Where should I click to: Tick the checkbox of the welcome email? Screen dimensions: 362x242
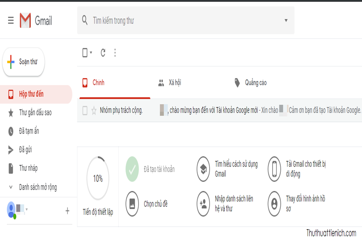click(x=85, y=111)
